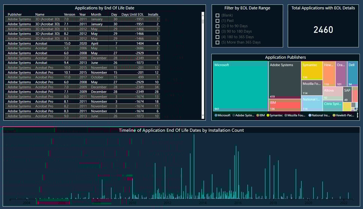Select the Acrobat 5.0 version cell
This screenshot has width=363, height=209.
click(66, 48)
